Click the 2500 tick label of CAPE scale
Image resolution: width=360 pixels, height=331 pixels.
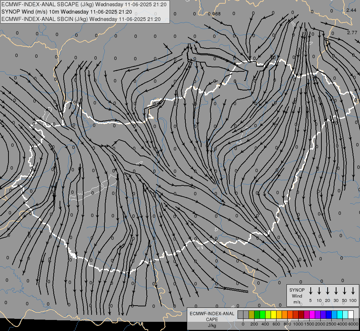331,324
